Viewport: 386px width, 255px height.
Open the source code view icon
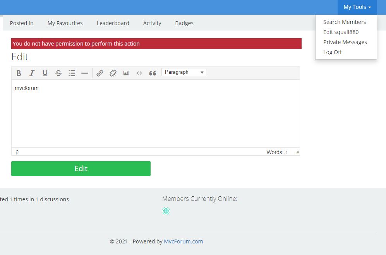point(139,73)
